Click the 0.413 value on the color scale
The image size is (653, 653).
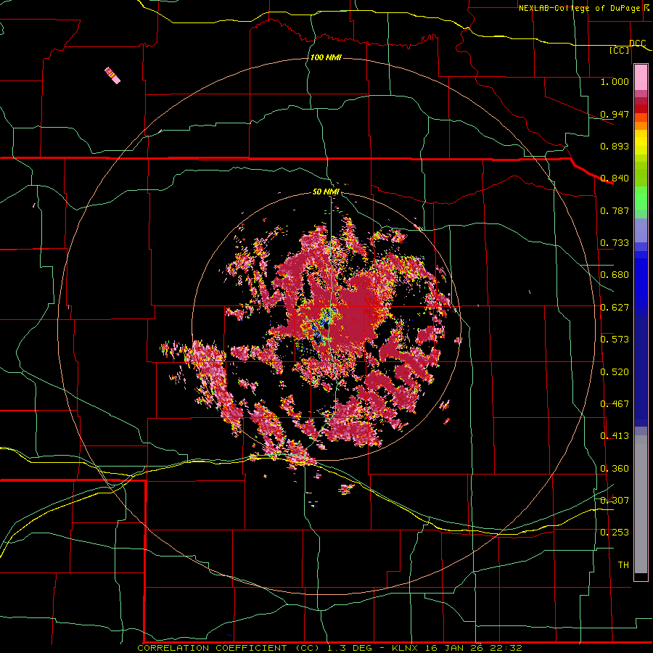point(615,436)
